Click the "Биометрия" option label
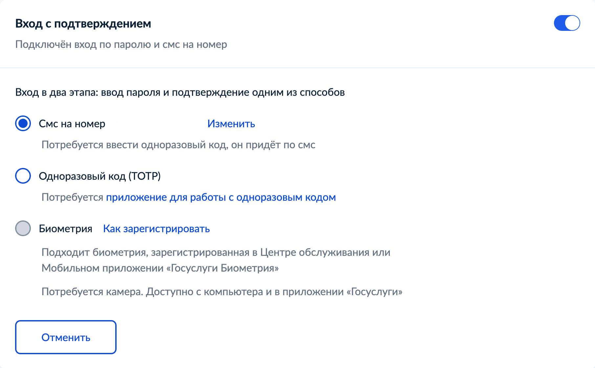Viewport: 595px width, 368px height. click(x=65, y=229)
